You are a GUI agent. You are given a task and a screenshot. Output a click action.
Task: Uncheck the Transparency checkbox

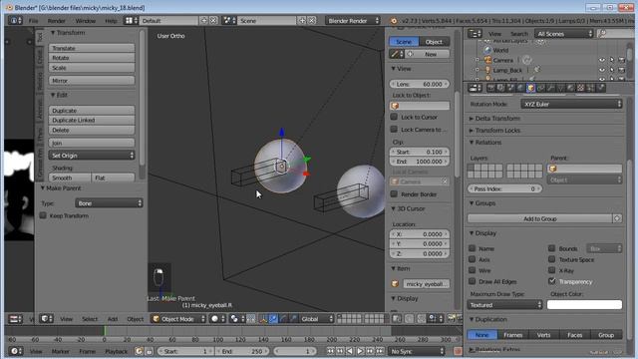tap(551, 281)
